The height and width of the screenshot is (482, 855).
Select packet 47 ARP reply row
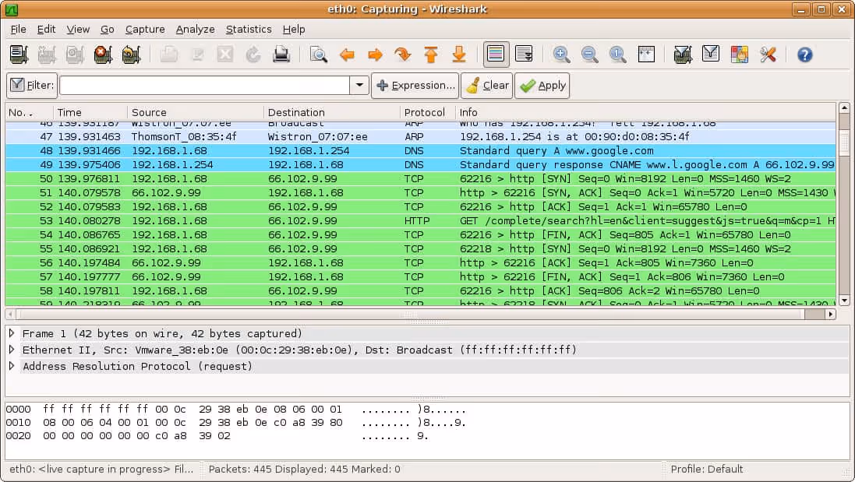[420, 137]
